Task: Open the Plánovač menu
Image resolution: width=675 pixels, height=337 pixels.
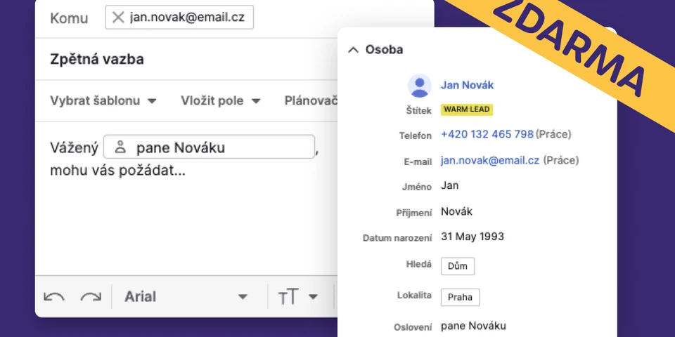Action: (x=311, y=100)
